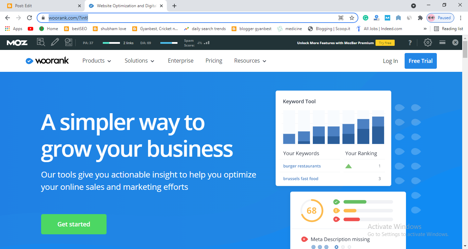Open the Enterprise page
The image size is (468, 249).
click(181, 61)
